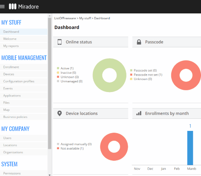Click SYSTEM section heading
201x176 pixels.
(x=9, y=164)
